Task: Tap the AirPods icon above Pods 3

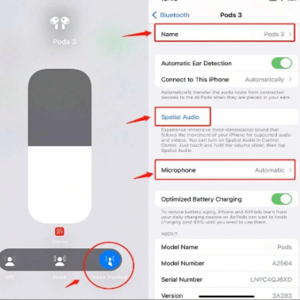Action: (60, 23)
